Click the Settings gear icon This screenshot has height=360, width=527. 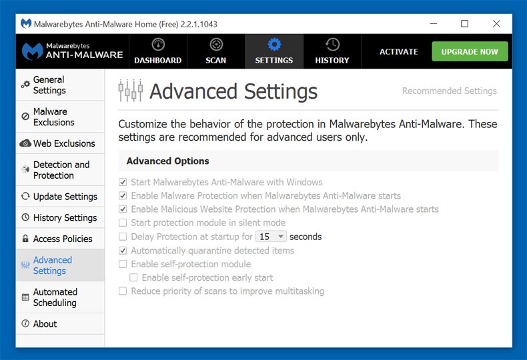274,44
